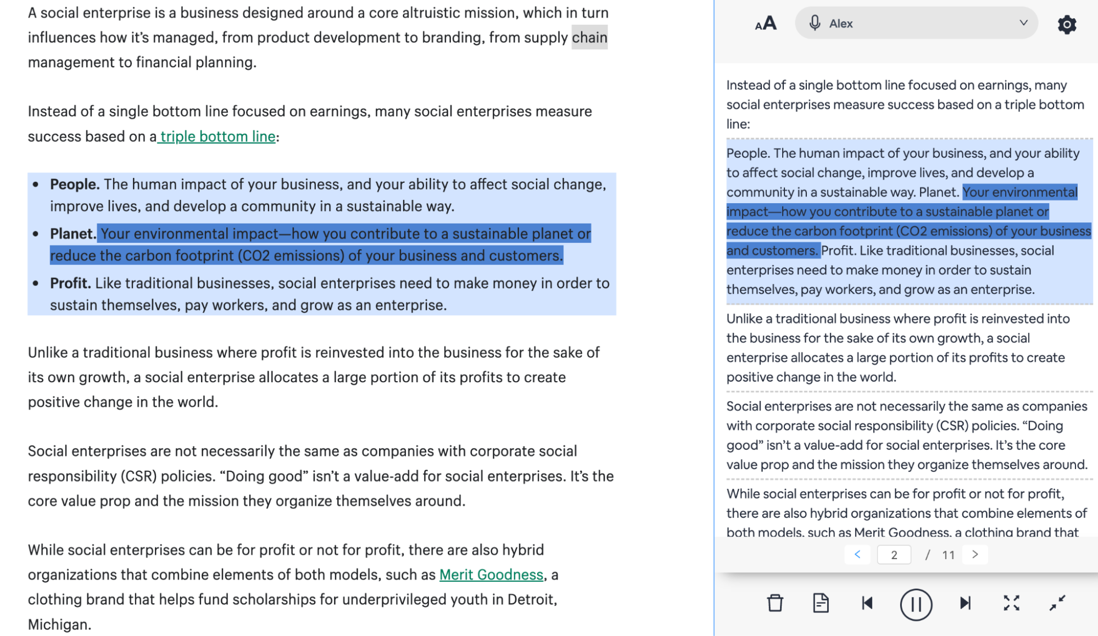Skip back to the previous sentence
Viewport: 1098px width, 636px height.
coord(867,603)
